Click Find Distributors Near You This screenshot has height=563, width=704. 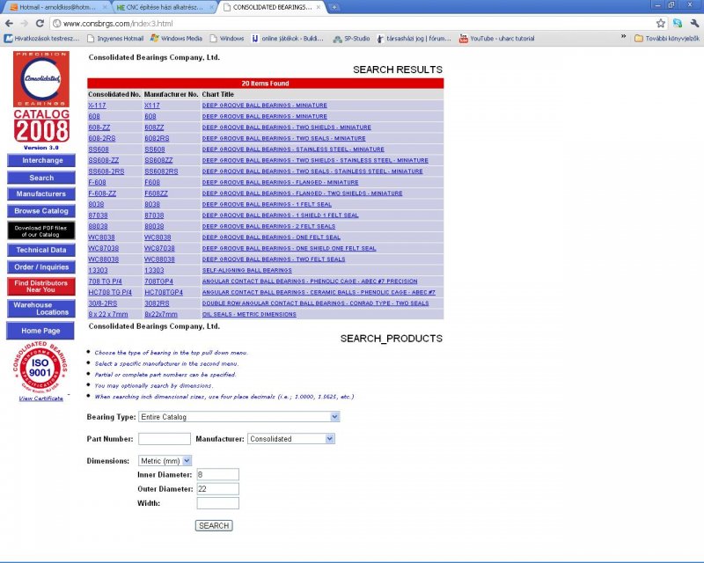pos(41,287)
